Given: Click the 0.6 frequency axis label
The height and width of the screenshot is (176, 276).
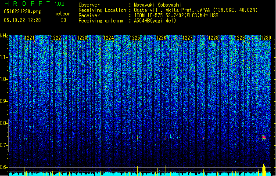Looking at the screenshot, I should [x=4, y=167].
